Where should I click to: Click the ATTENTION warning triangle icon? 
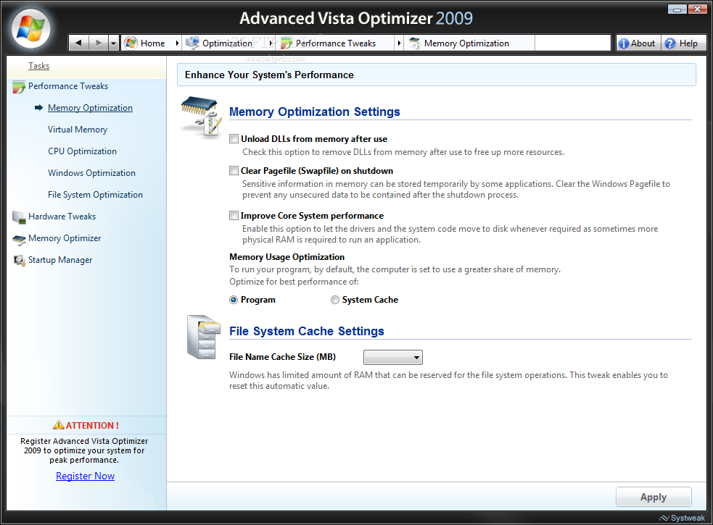click(x=59, y=425)
